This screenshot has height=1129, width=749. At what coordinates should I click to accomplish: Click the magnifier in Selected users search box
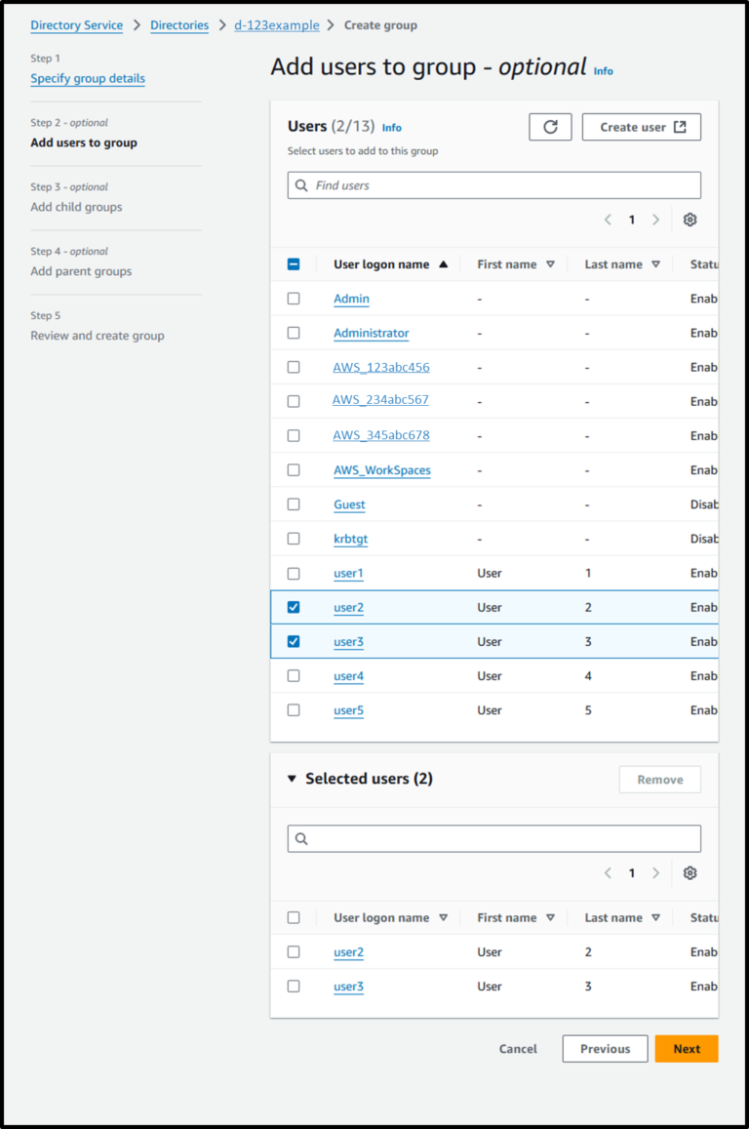(302, 838)
